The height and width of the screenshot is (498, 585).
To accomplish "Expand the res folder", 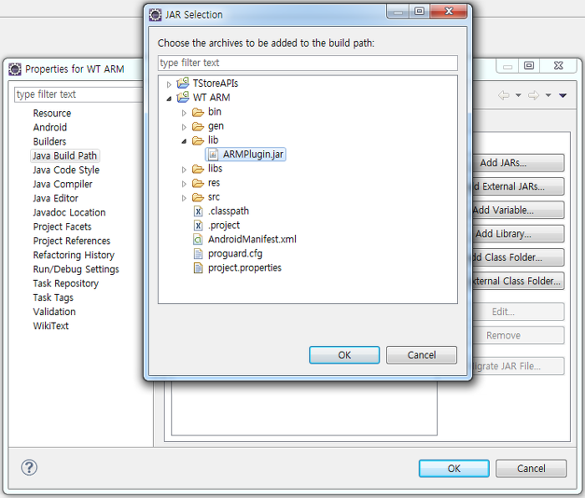I will point(184,184).
